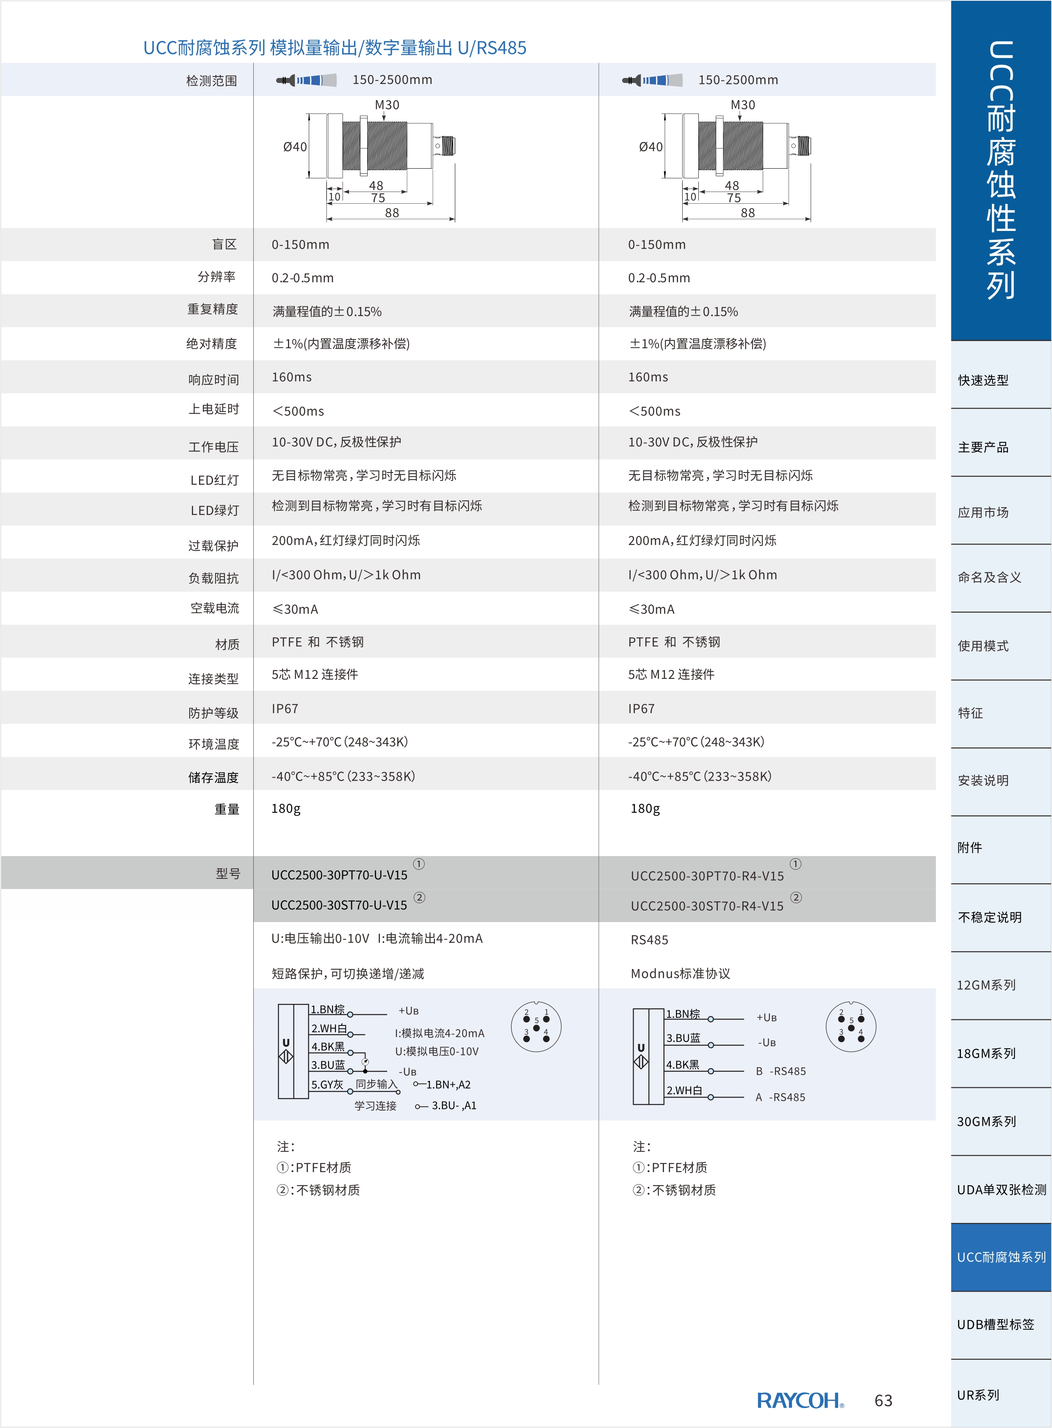The width and height of the screenshot is (1052, 1428).
Task: Click the 5.GY灰 wire label
Action: tap(327, 1084)
